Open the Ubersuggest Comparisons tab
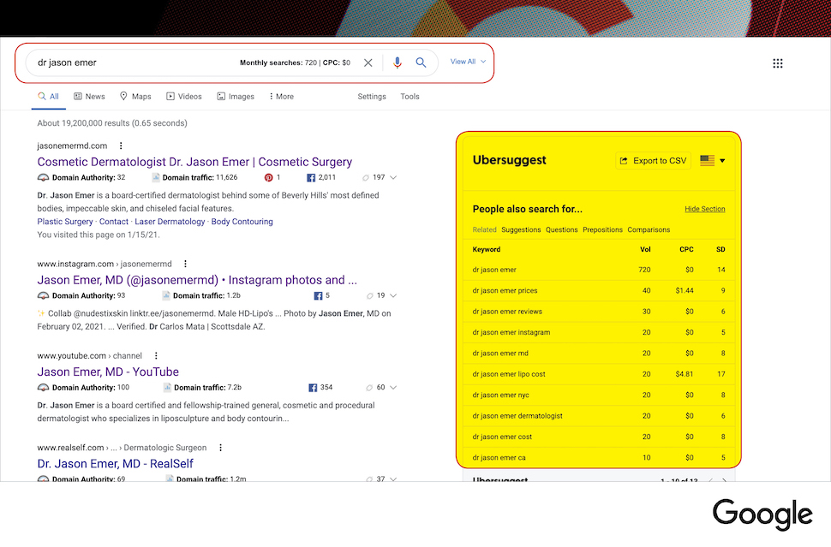 point(649,229)
